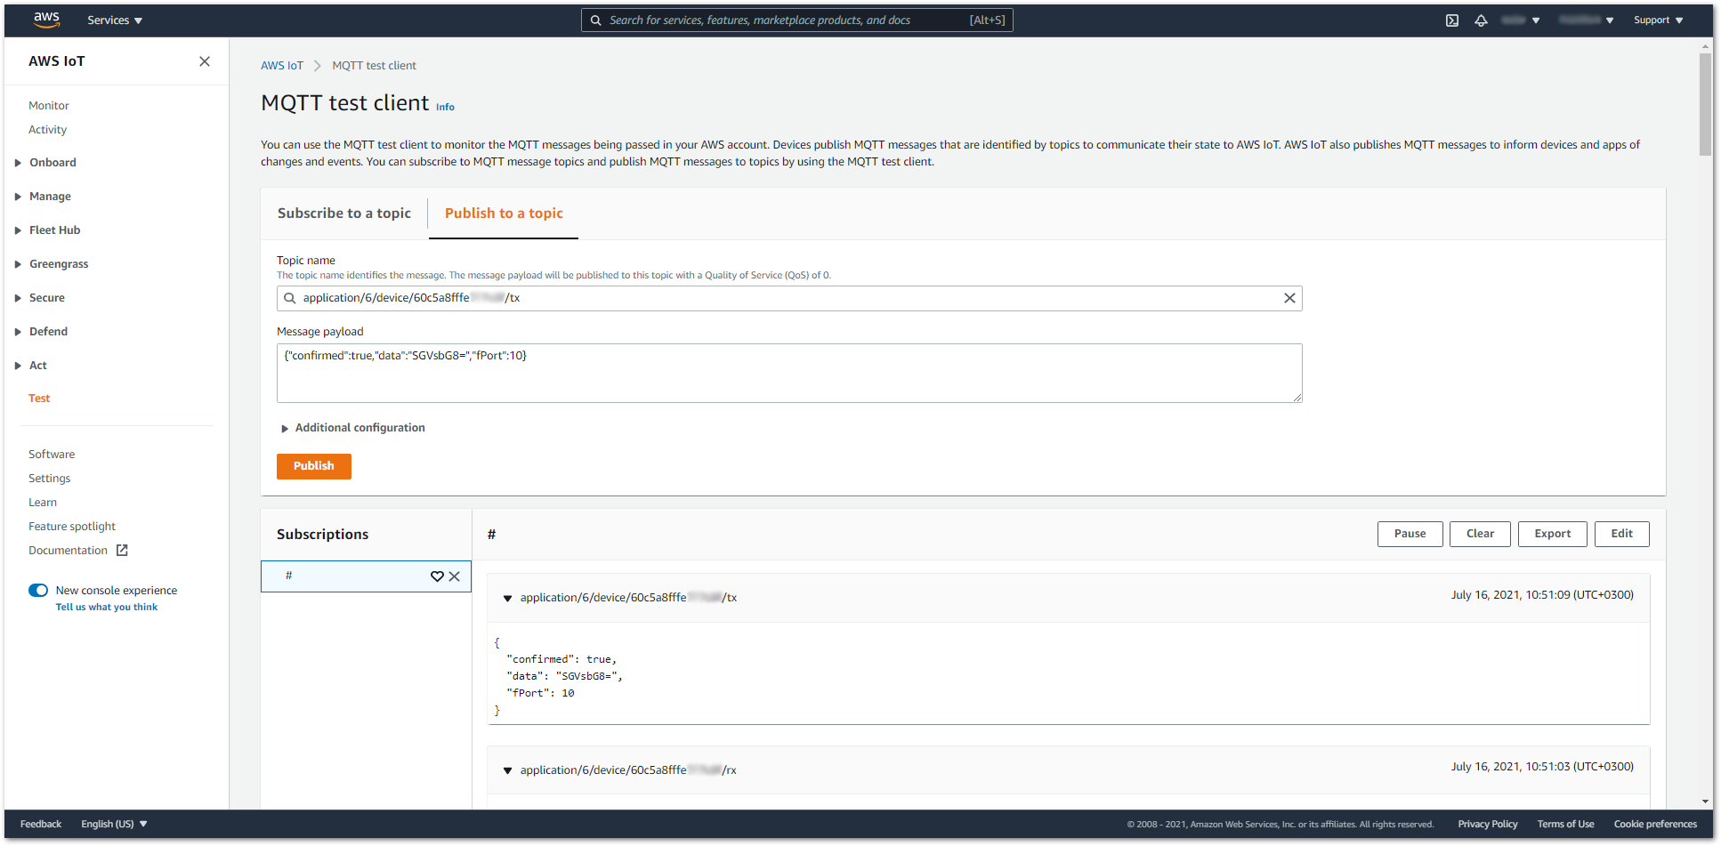
Task: Expand Additional configuration section
Action: click(285, 429)
